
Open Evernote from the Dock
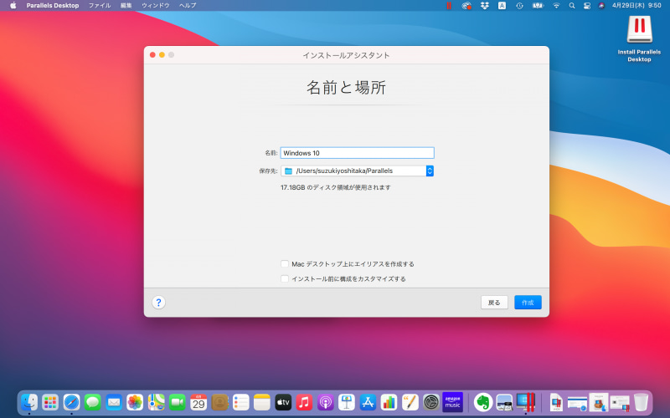coord(483,402)
